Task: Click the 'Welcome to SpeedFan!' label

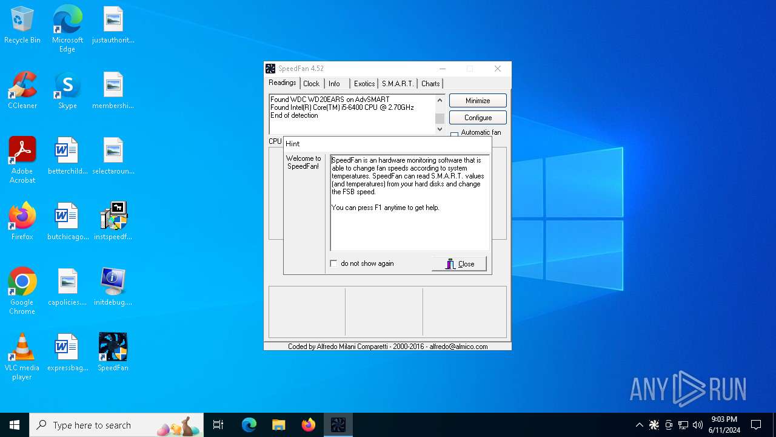Action: 304,162
